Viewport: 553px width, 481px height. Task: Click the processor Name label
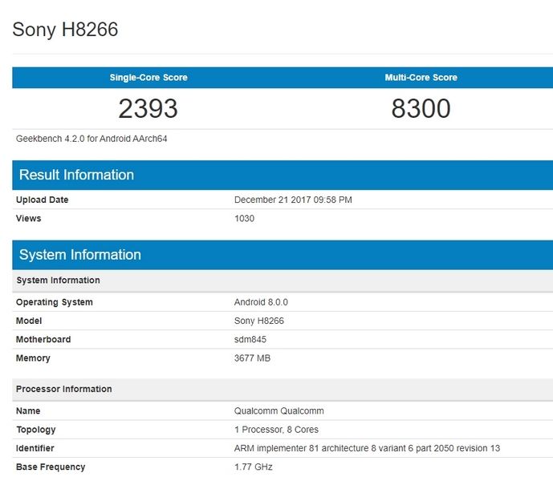coord(28,411)
